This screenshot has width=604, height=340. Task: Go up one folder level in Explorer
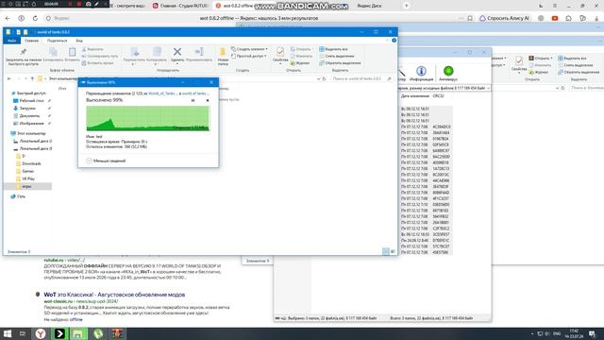pyautogui.click(x=32, y=78)
